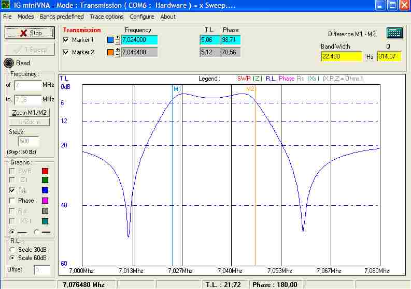Open the Configure menu
Viewport: 411px width, 289px height.
pos(142,17)
